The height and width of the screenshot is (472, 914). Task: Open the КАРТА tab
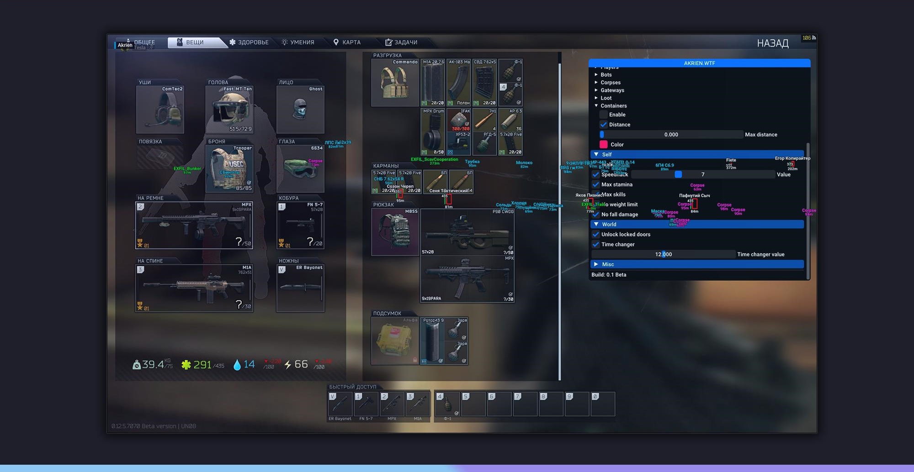[x=347, y=42]
